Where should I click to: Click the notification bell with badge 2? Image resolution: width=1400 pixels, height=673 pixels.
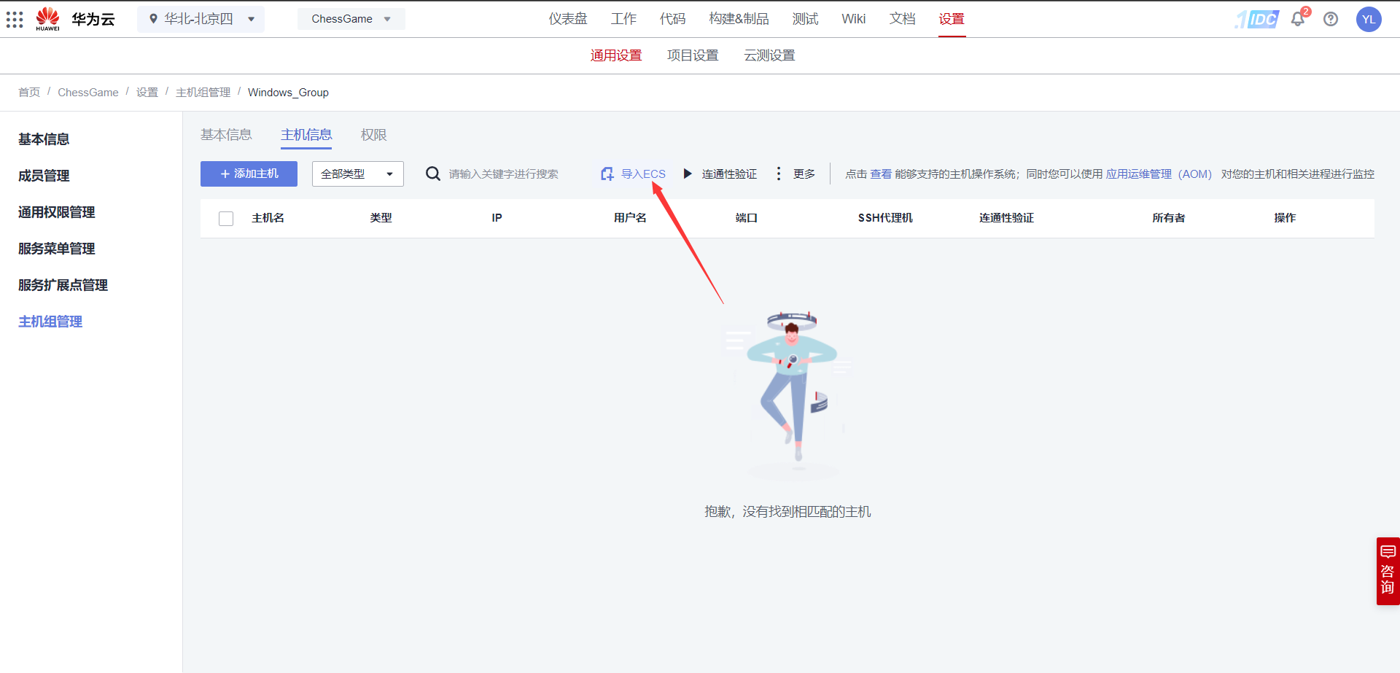tap(1297, 19)
